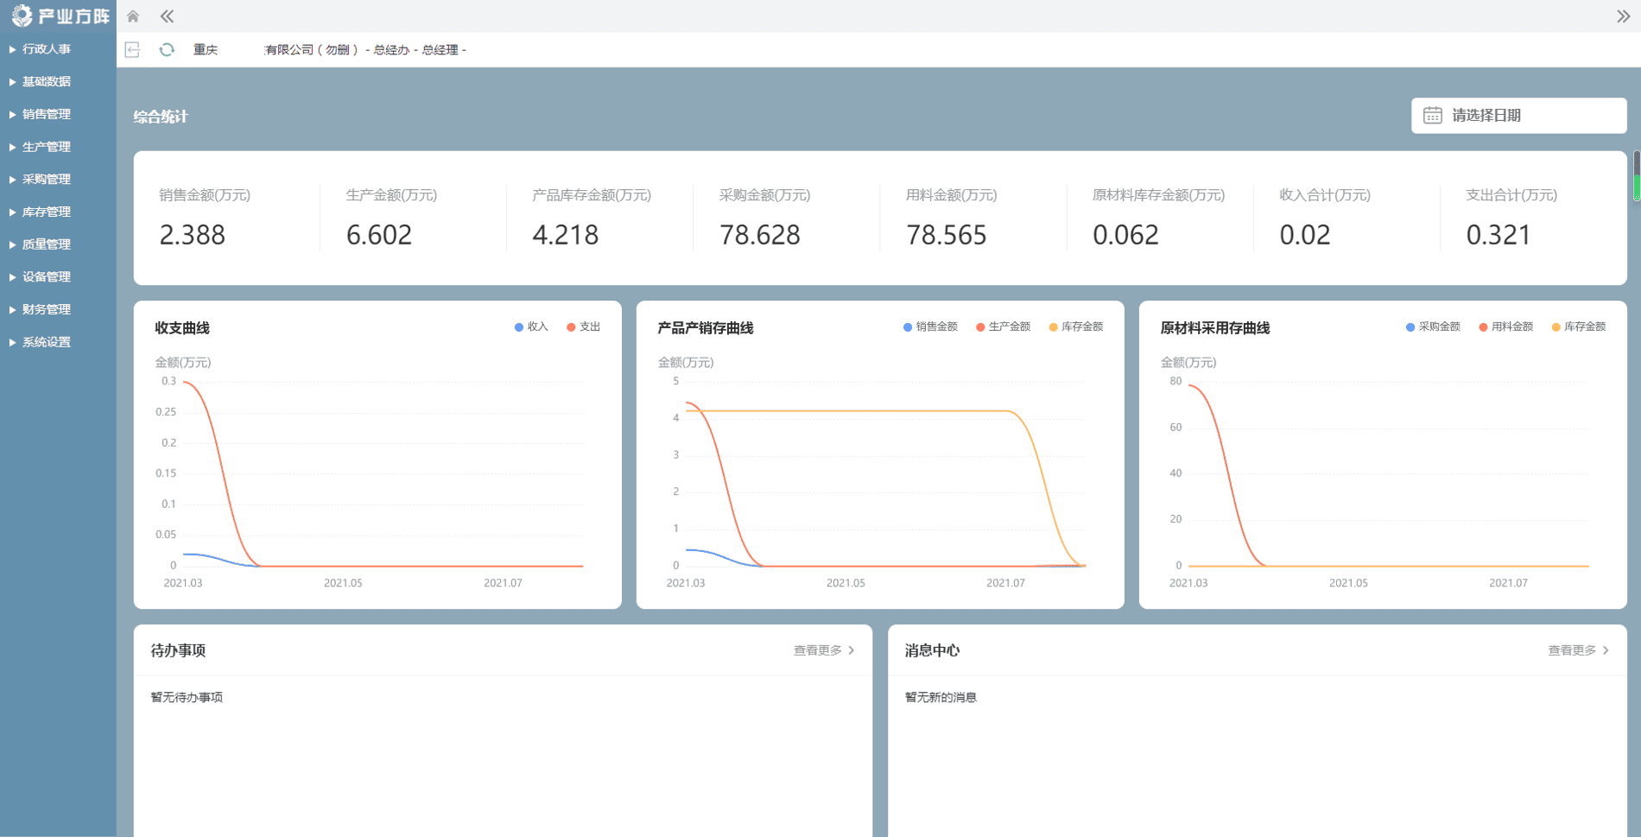This screenshot has height=837, width=1641.
Task: Toggle 采购金额 legend color dot
Action: tap(1410, 327)
